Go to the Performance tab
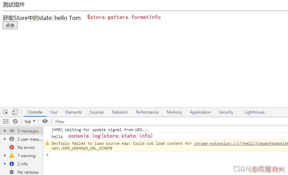288x175 pixels. pyautogui.click(x=147, y=112)
